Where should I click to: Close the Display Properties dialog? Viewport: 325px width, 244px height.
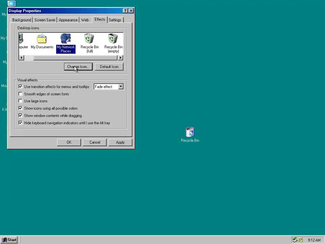coord(131,11)
